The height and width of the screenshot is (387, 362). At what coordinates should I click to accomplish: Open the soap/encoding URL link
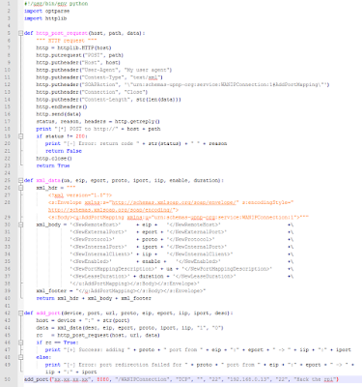pos(111,210)
